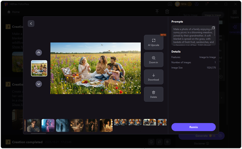Image resolution: width=242 pixels, height=149 pixels.
Task: Click the trash icon in the bottom creation row
Action: point(167,142)
